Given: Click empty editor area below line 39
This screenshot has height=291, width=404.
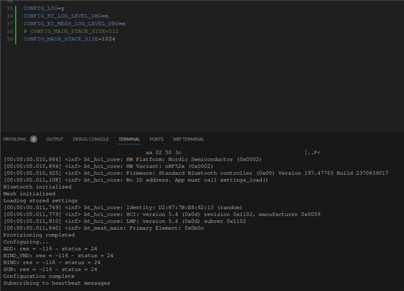Looking at the screenshot, I should 201,88.
